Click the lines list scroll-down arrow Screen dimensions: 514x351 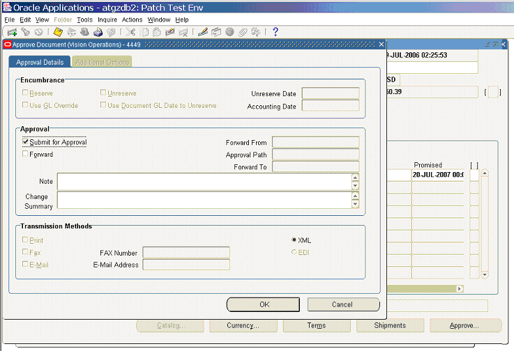(x=485, y=274)
